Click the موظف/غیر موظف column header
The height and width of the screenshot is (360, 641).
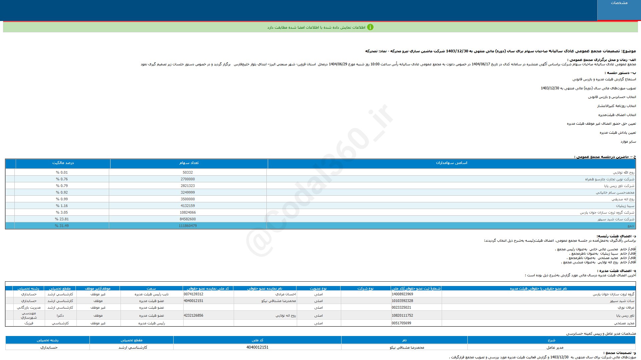tap(97, 288)
